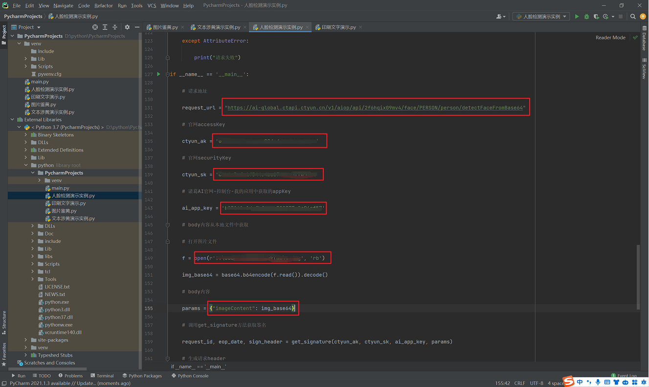This screenshot has width=649, height=387.
Task: Click the Profile run icon
Action: [606, 17]
